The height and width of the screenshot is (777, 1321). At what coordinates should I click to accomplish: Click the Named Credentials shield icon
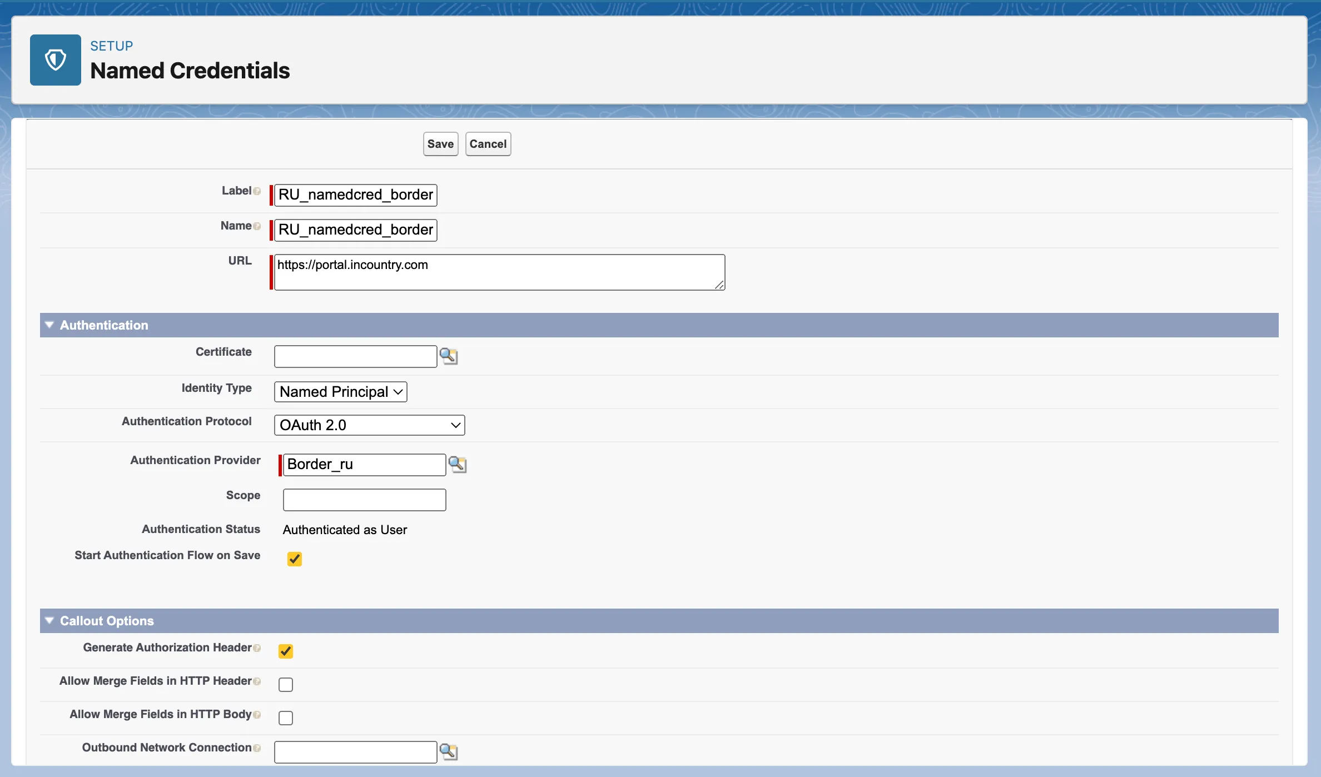[56, 60]
